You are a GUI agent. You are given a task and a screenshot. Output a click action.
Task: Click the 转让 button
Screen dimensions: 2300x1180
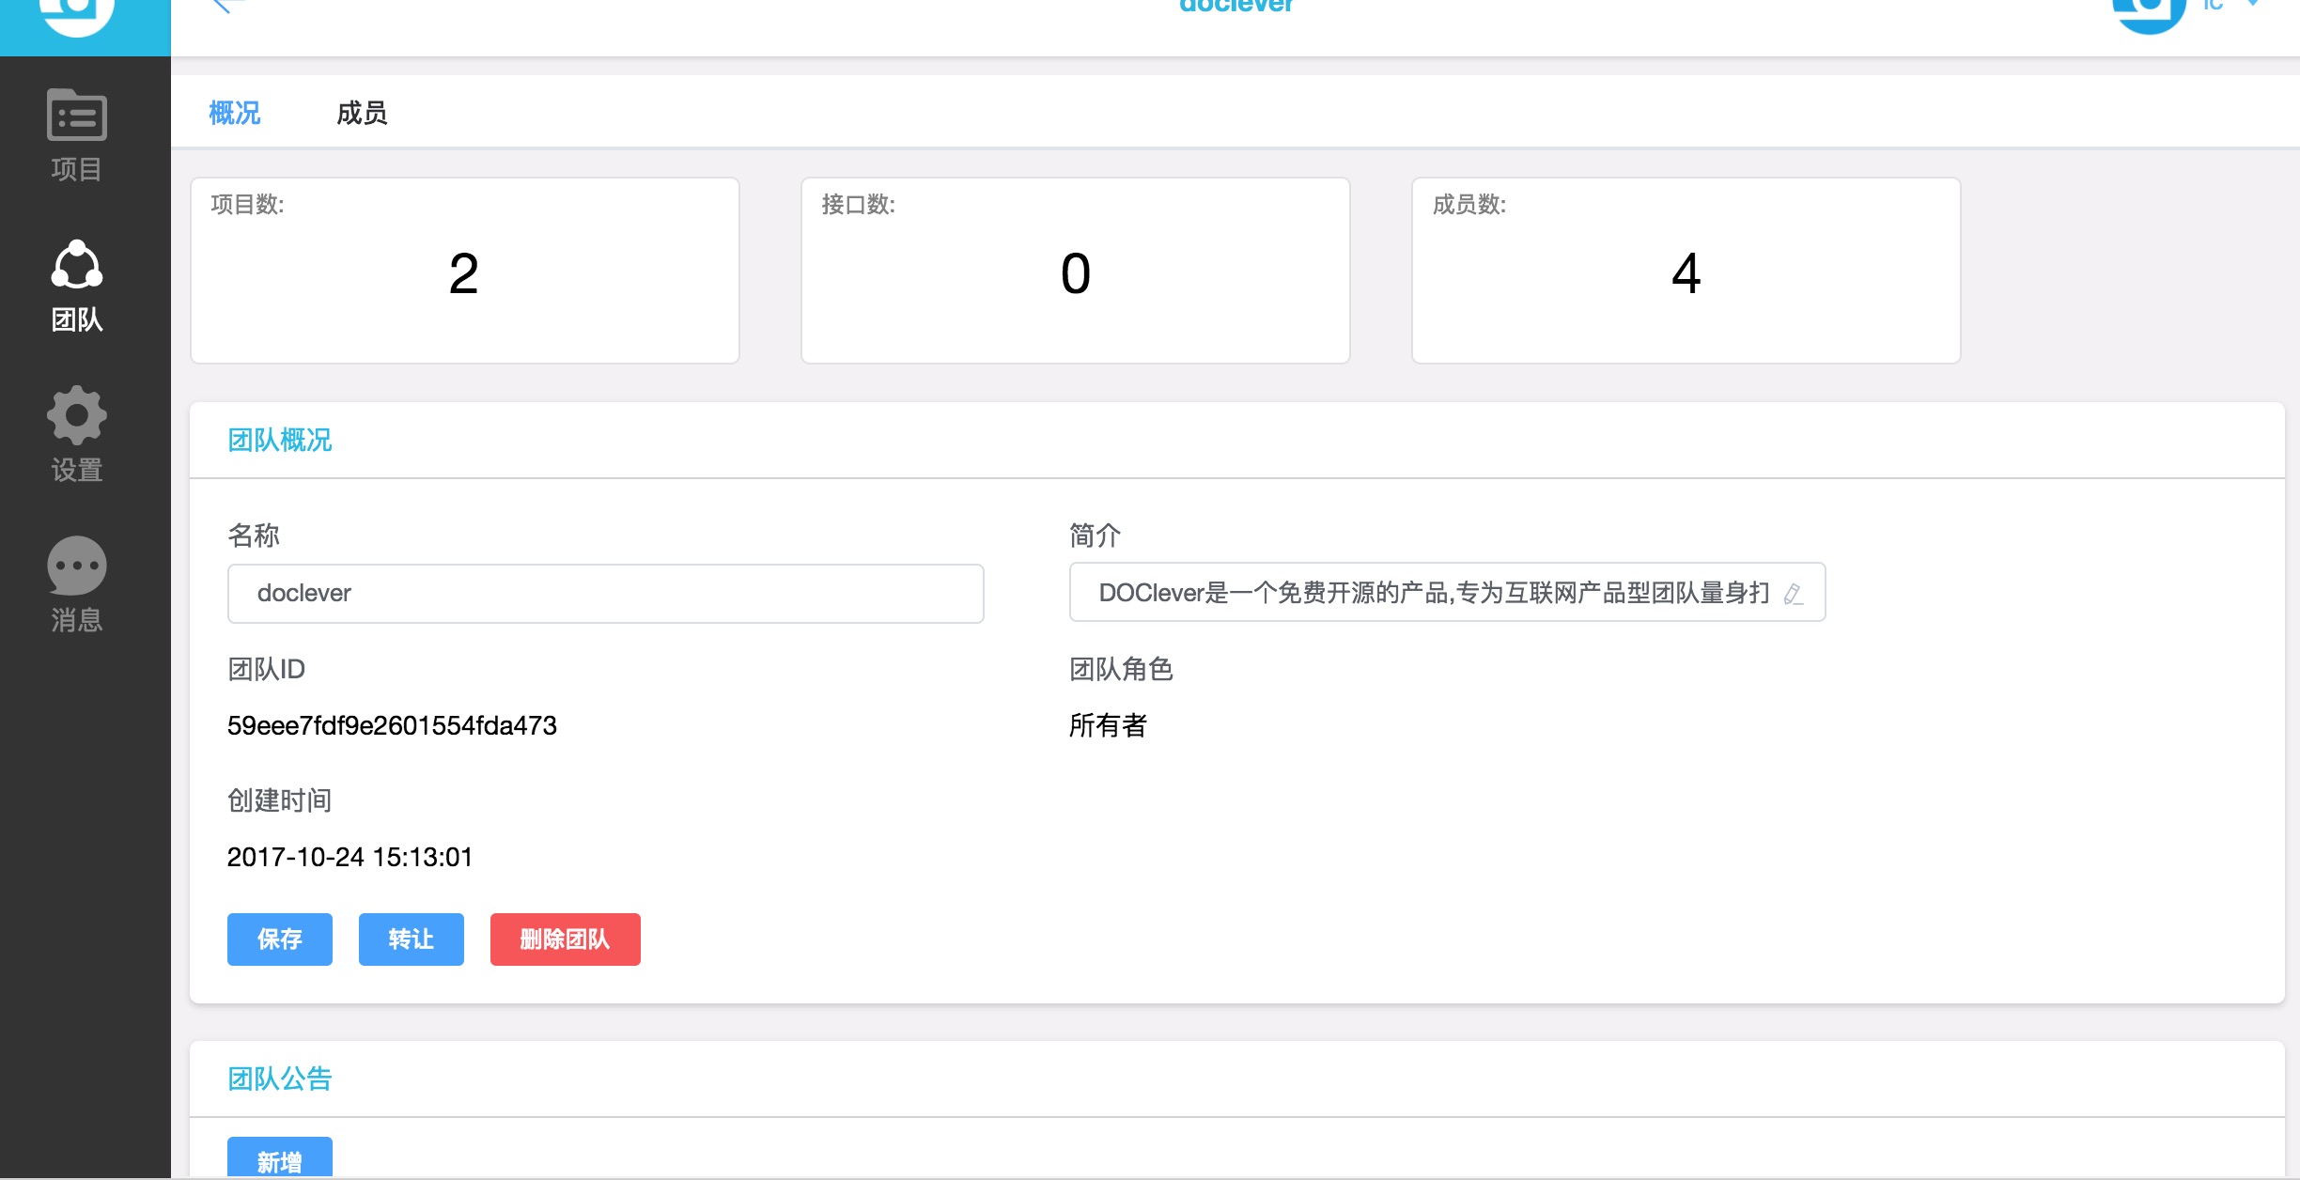click(412, 939)
